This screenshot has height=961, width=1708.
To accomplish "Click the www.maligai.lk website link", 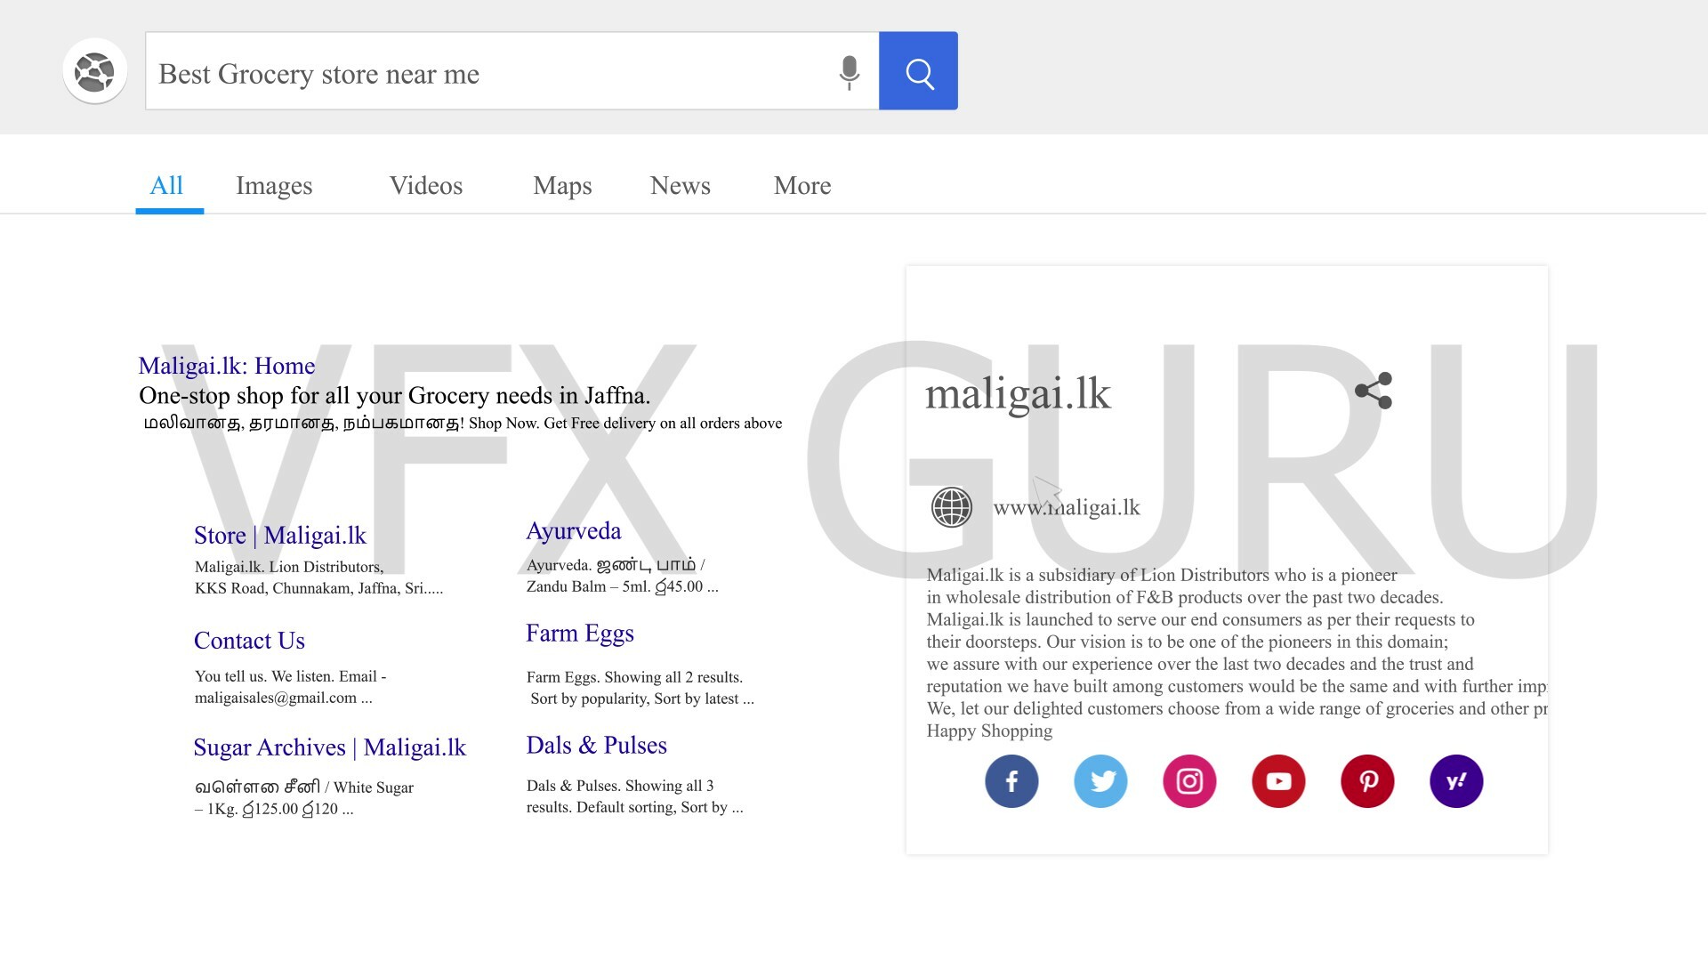I will tap(1067, 507).
